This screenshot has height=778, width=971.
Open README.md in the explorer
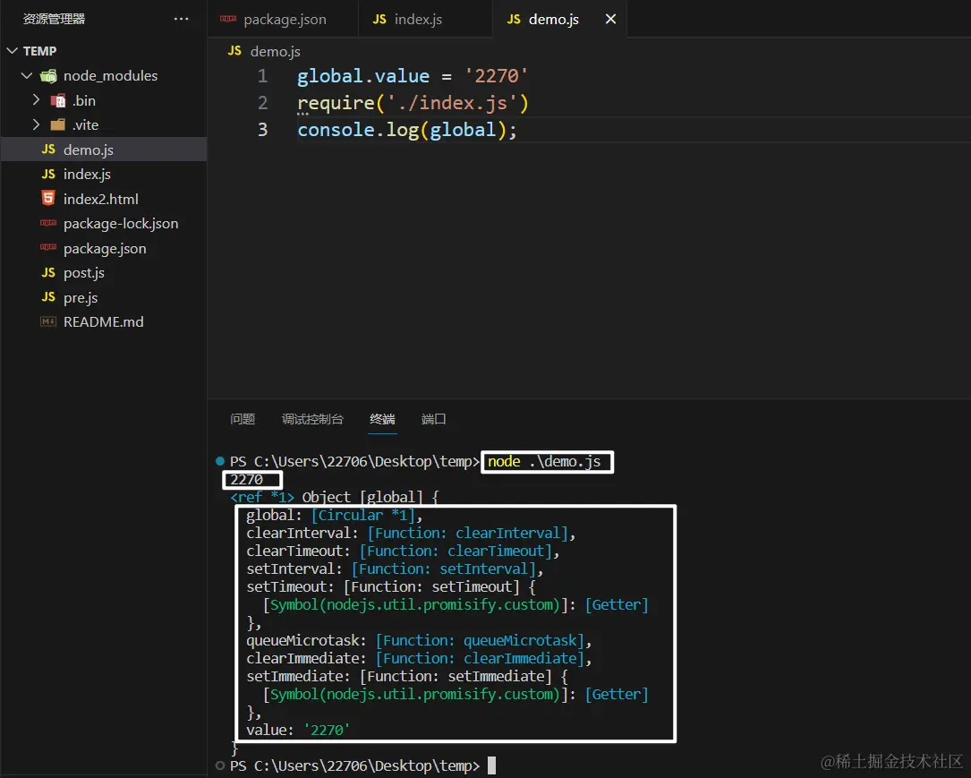(x=104, y=322)
